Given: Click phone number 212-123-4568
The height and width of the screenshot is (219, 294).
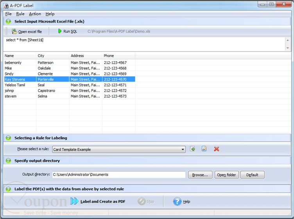Looking at the screenshot, I should tap(115, 68).
